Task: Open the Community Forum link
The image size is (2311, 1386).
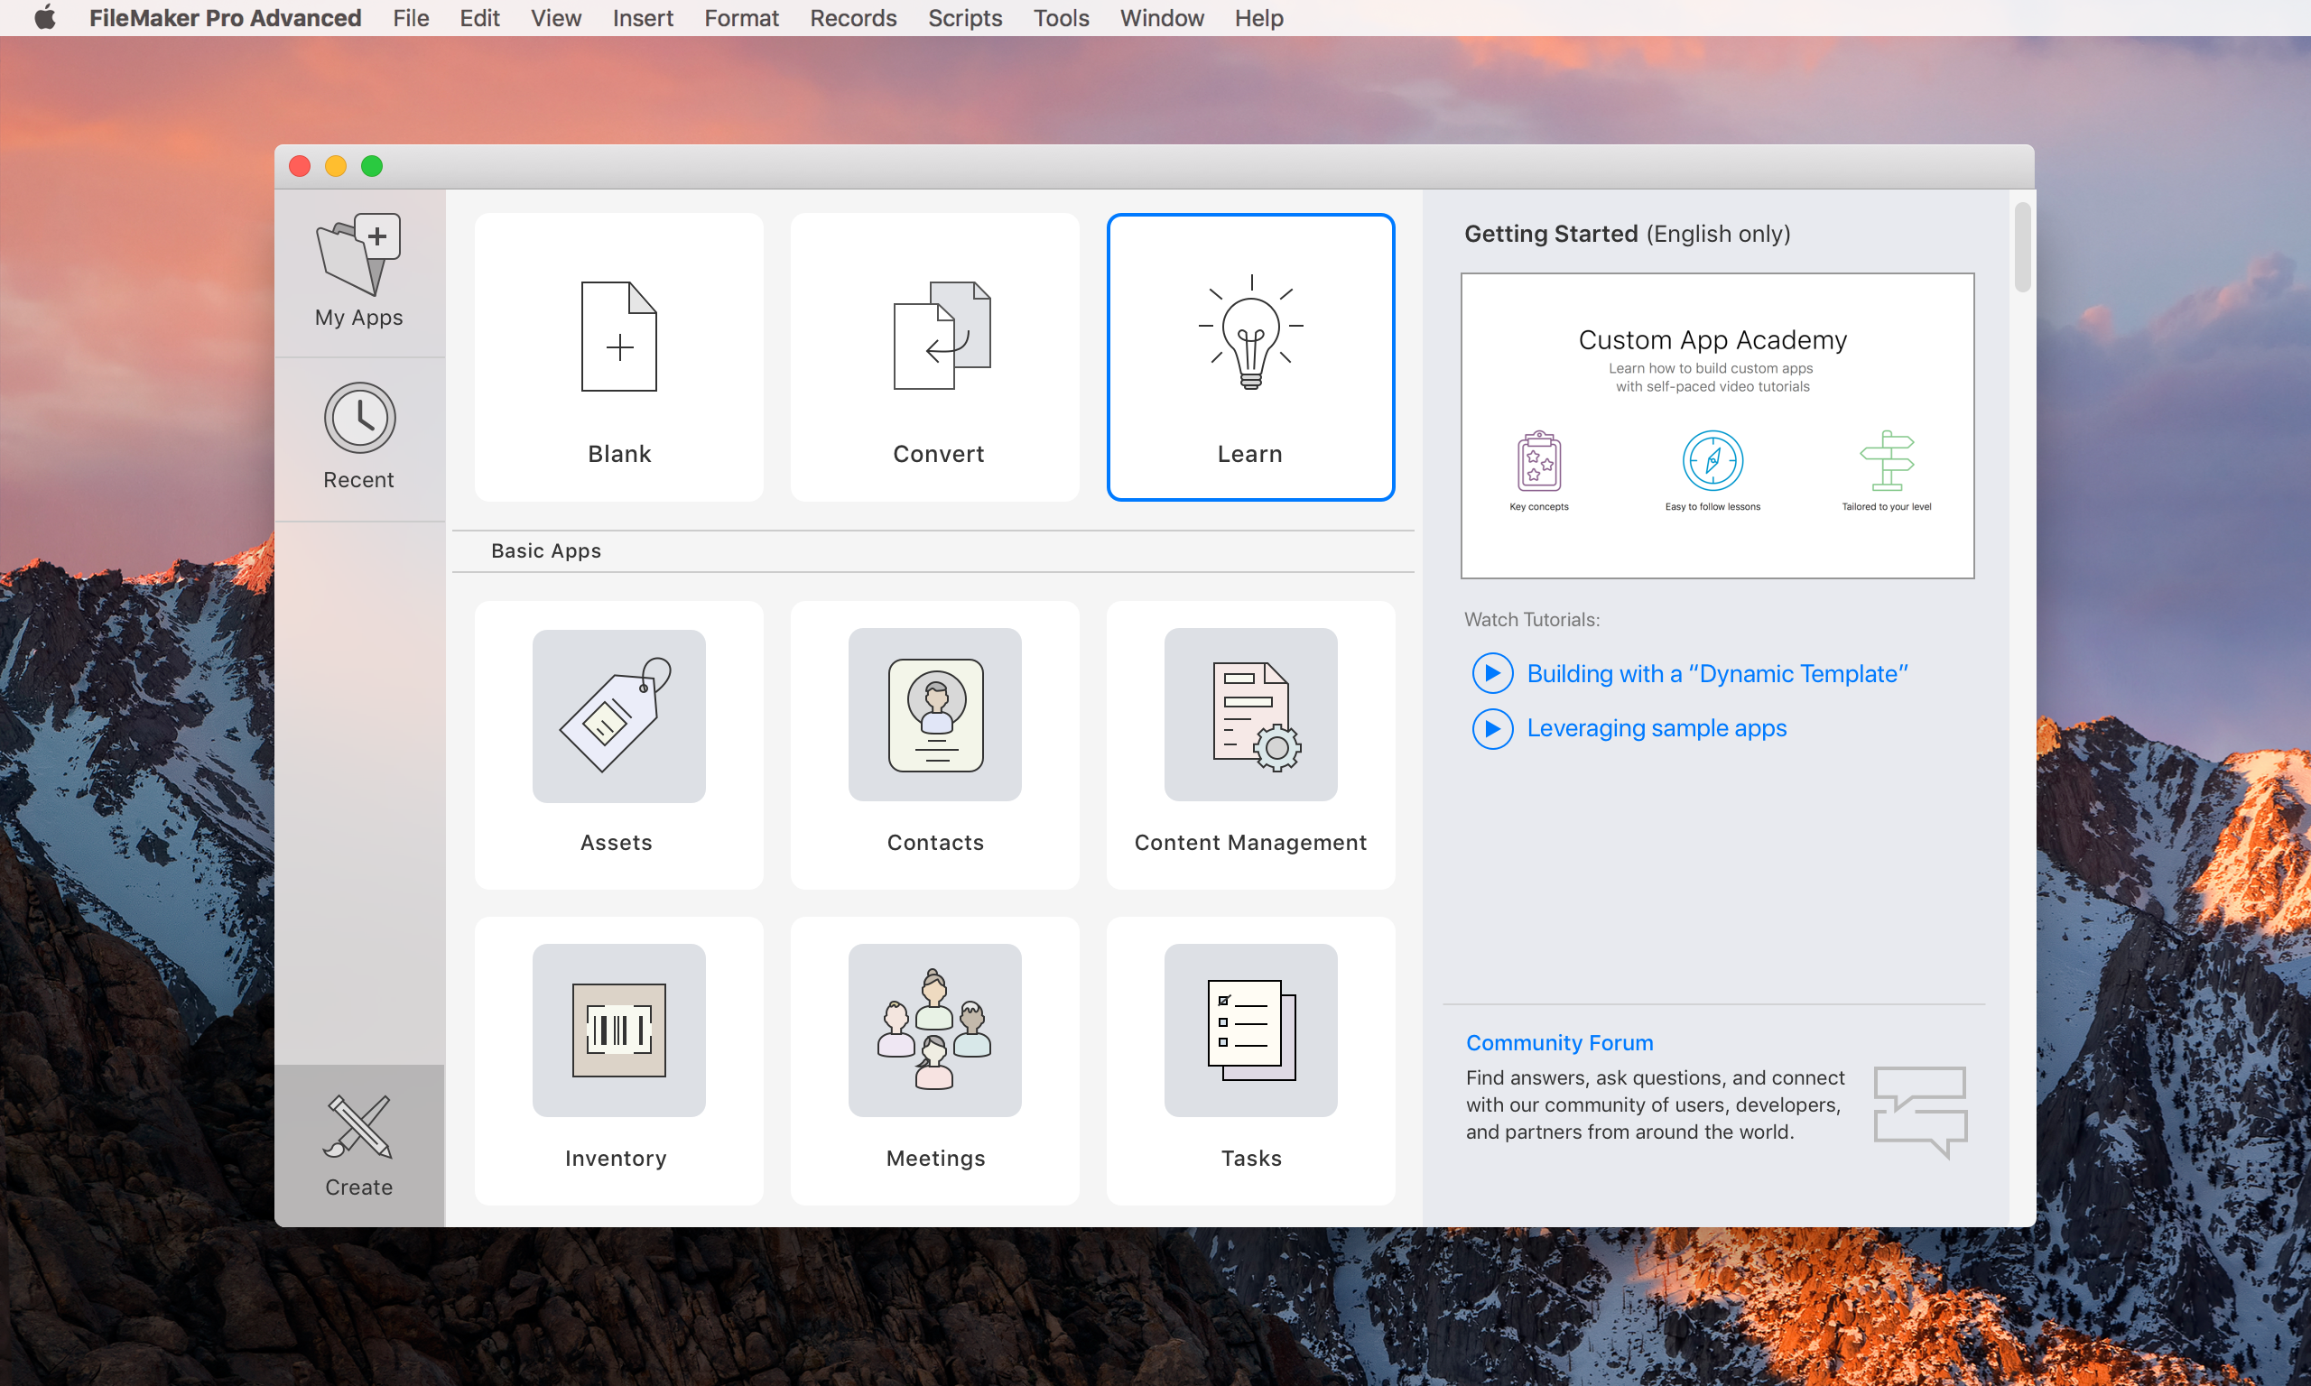Action: point(1559,1042)
